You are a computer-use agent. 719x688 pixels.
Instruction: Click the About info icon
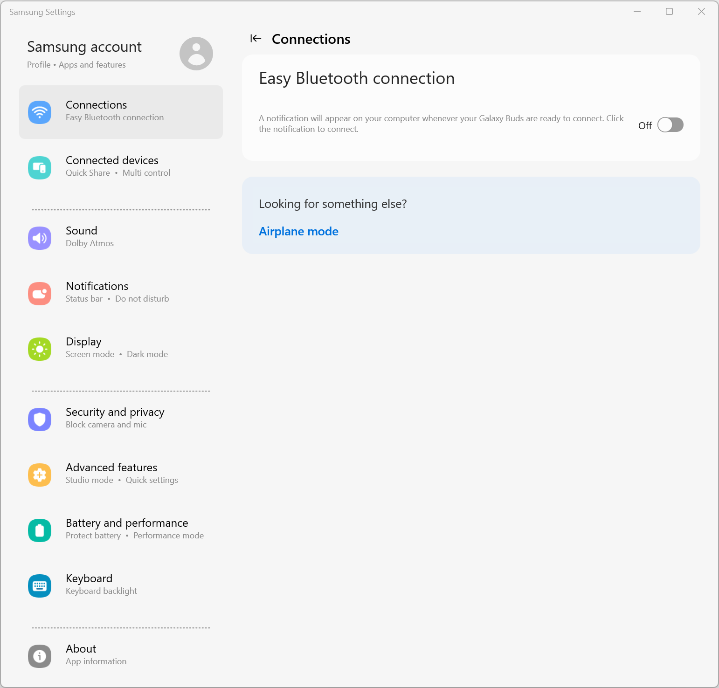[40, 656]
